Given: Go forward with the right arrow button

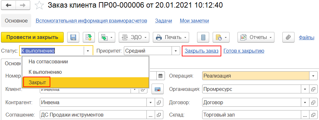Looking at the screenshot, I should click(23, 5).
